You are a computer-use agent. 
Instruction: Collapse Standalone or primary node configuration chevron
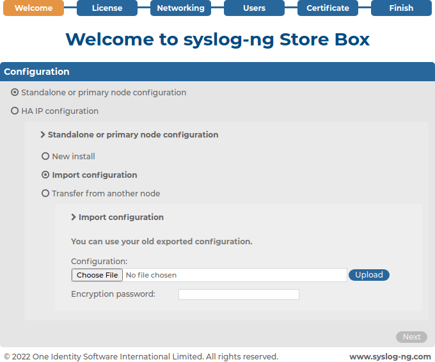[x=43, y=134]
